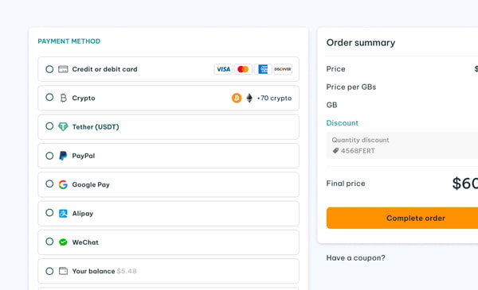Click the Discount label in order summary
The height and width of the screenshot is (290, 478).
(x=342, y=123)
